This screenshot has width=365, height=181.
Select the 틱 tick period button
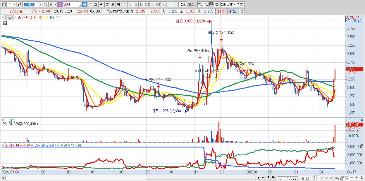[118, 4]
